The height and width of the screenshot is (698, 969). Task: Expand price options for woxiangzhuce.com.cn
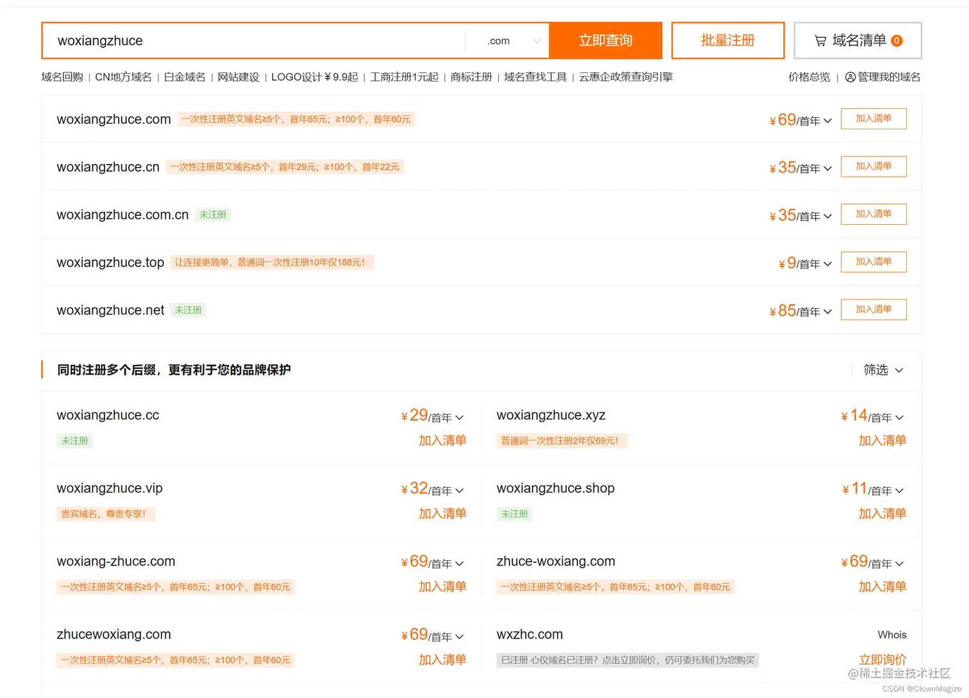(827, 216)
